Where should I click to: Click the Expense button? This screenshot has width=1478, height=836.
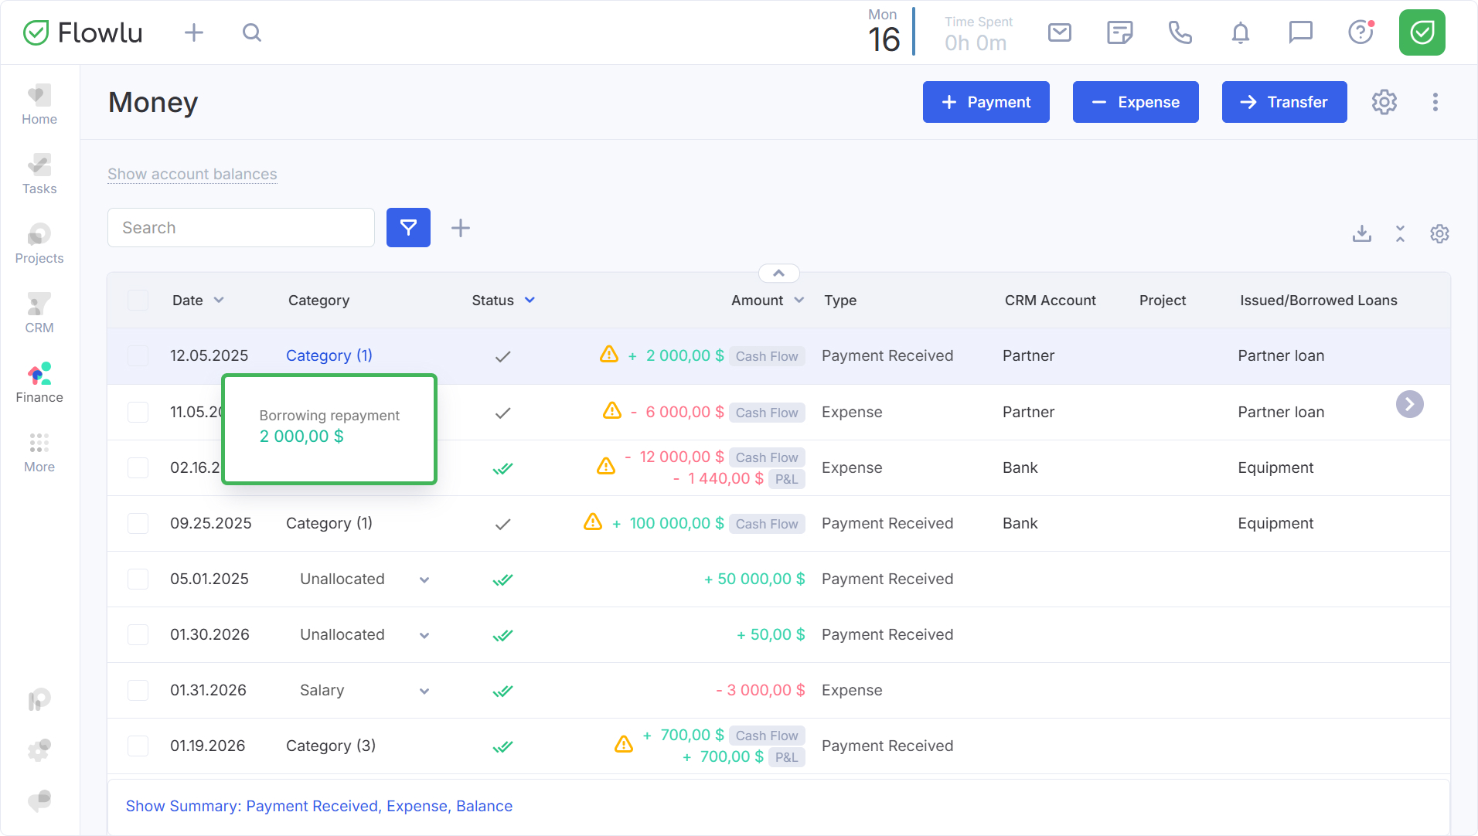point(1135,102)
